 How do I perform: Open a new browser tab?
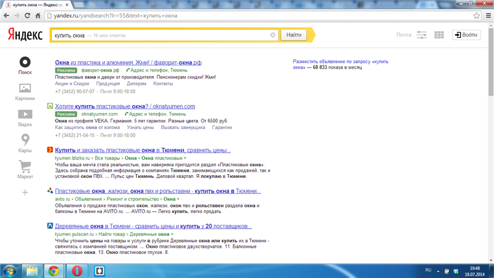click(79, 5)
